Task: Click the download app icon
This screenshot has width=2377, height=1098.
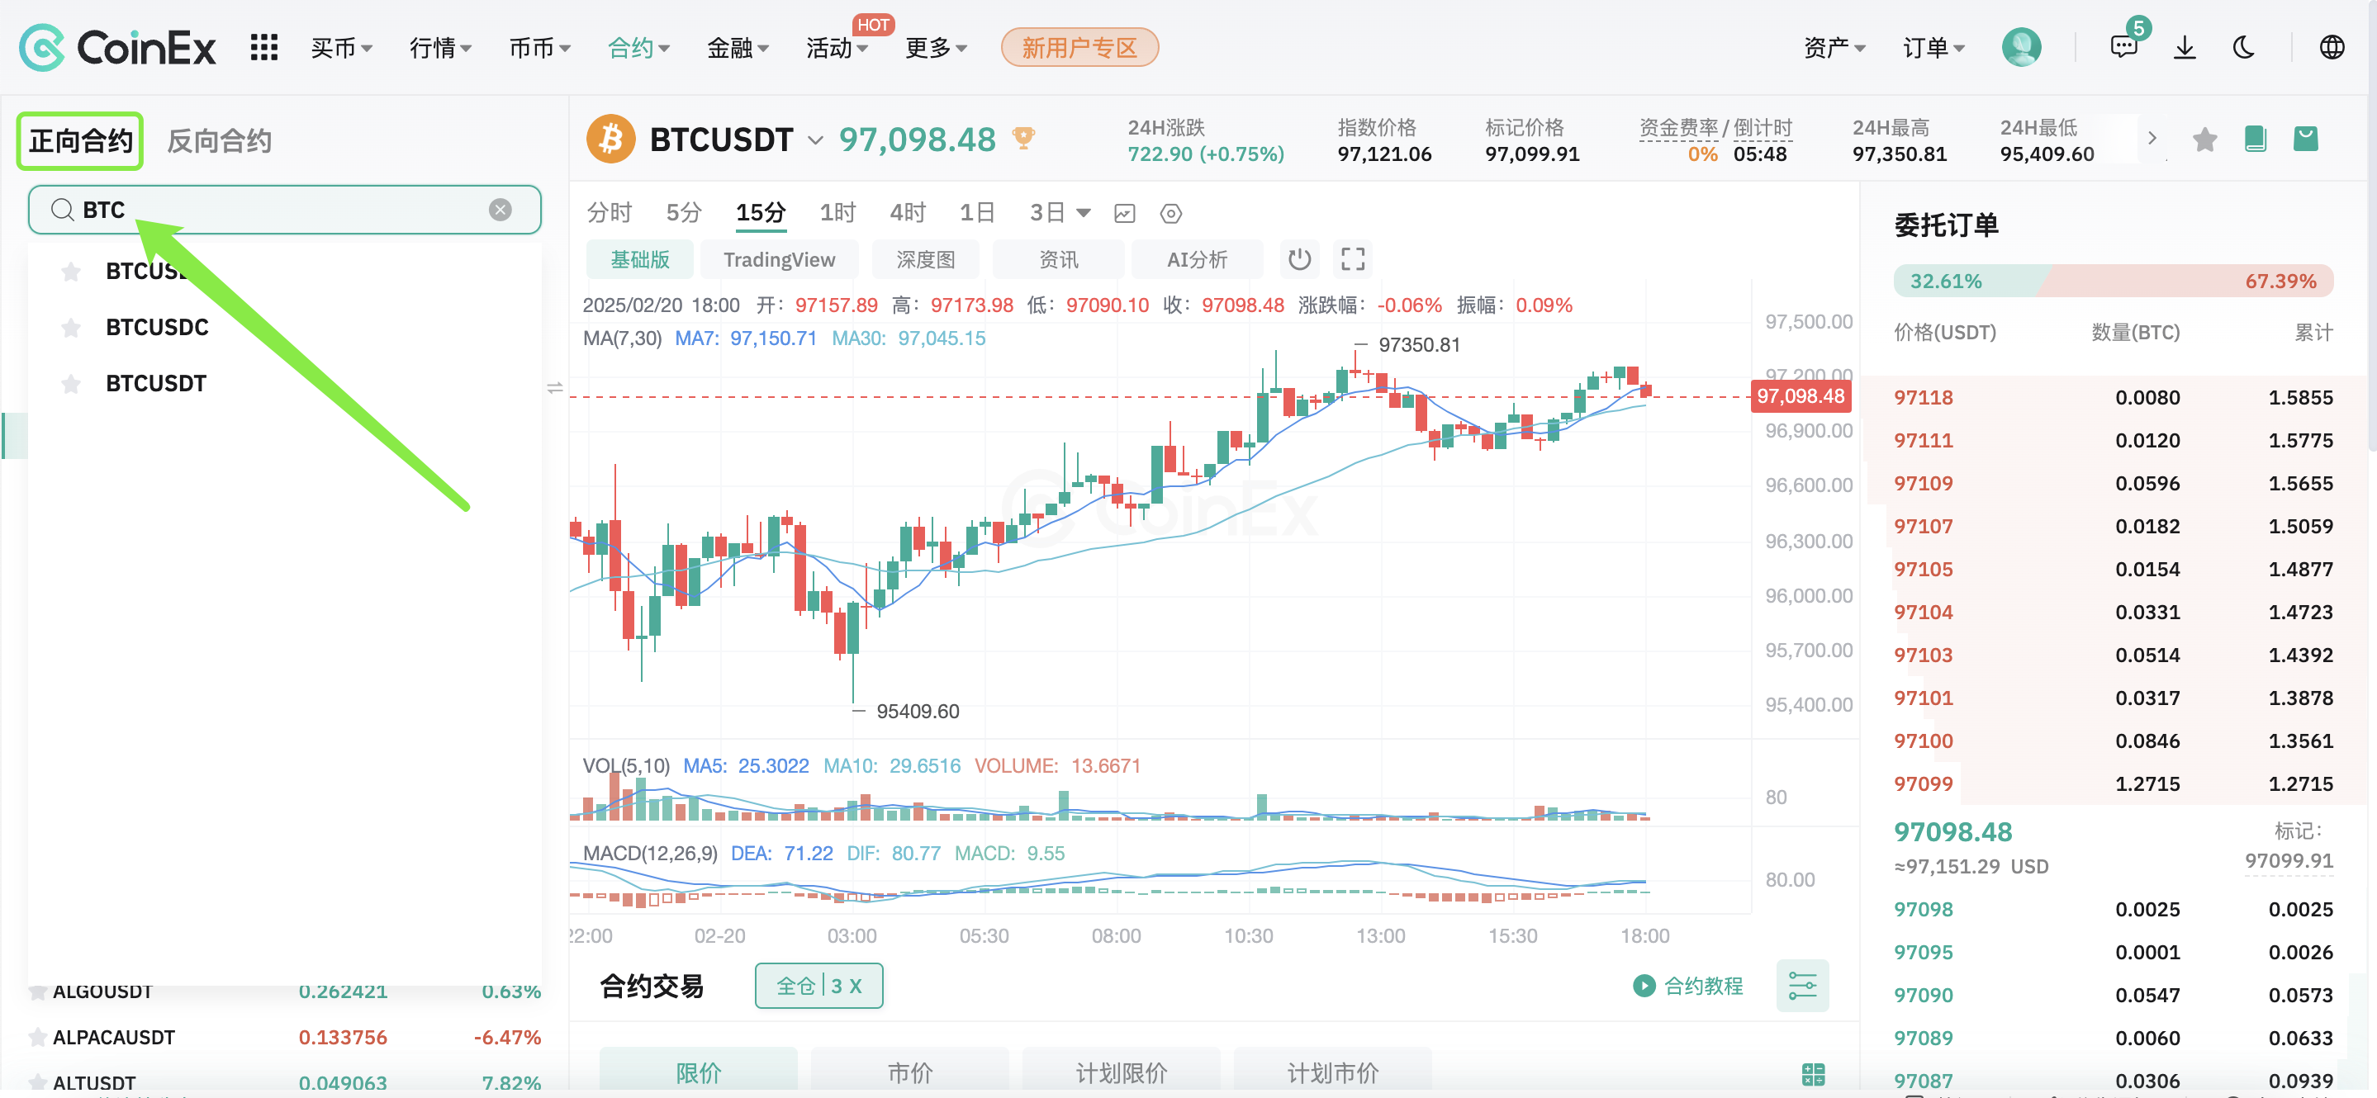Action: 2184,47
